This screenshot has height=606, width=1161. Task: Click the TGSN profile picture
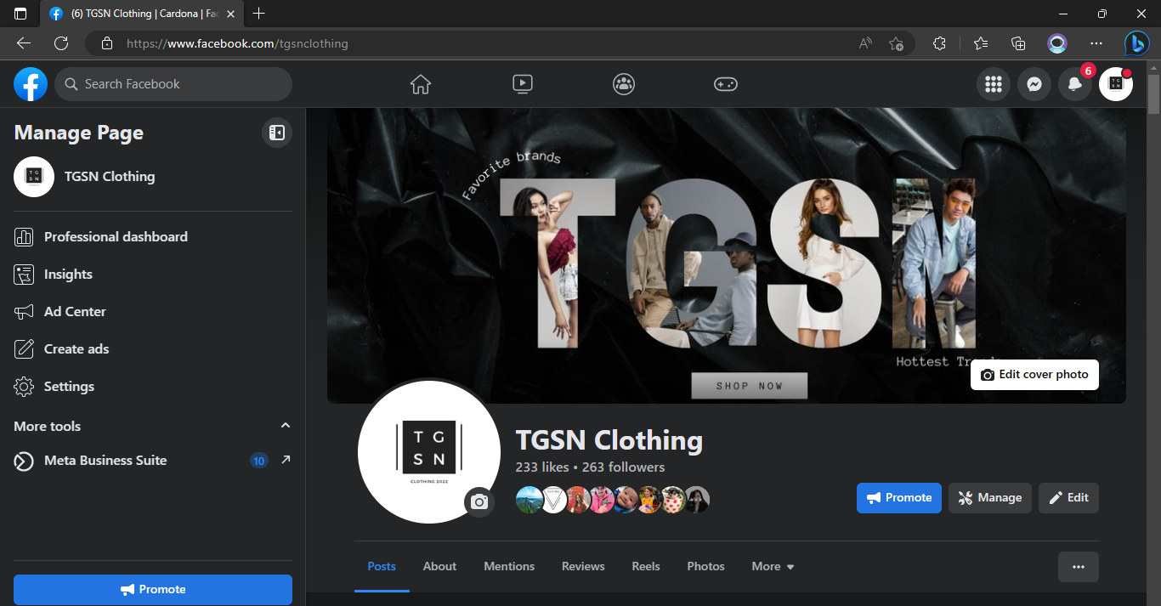(x=429, y=452)
